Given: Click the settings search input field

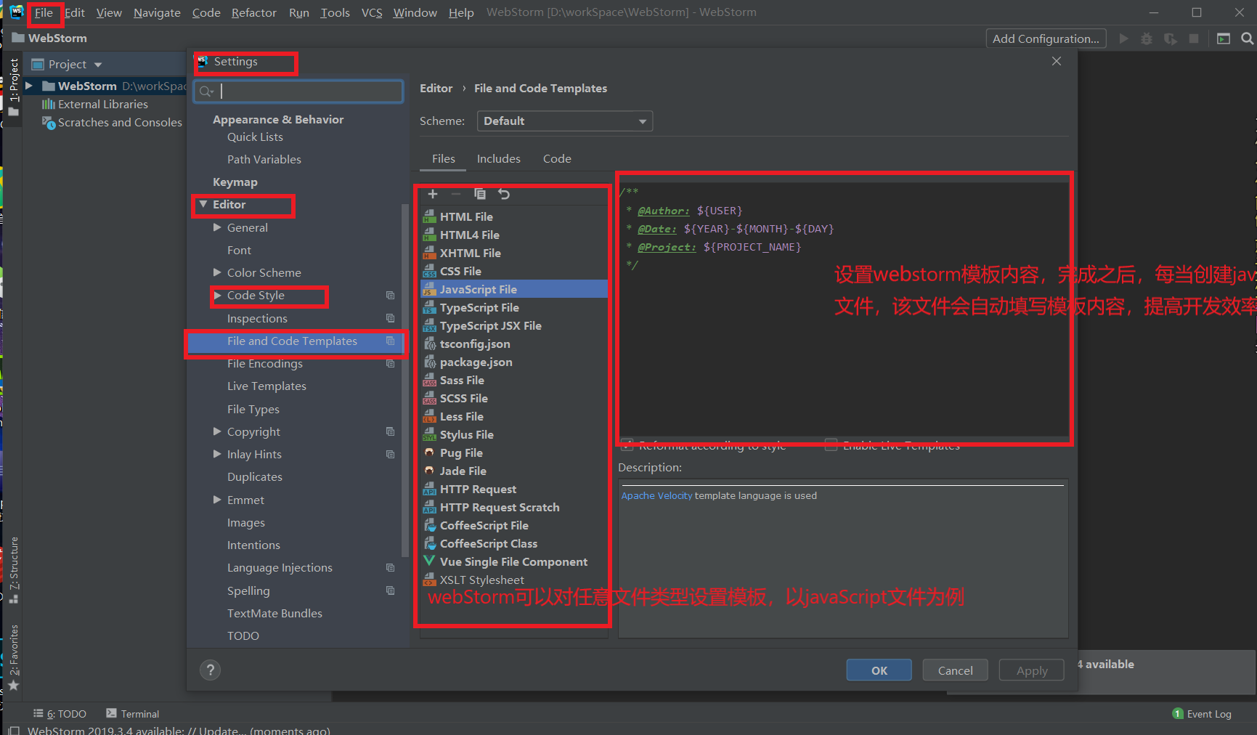Looking at the screenshot, I should (x=298, y=91).
